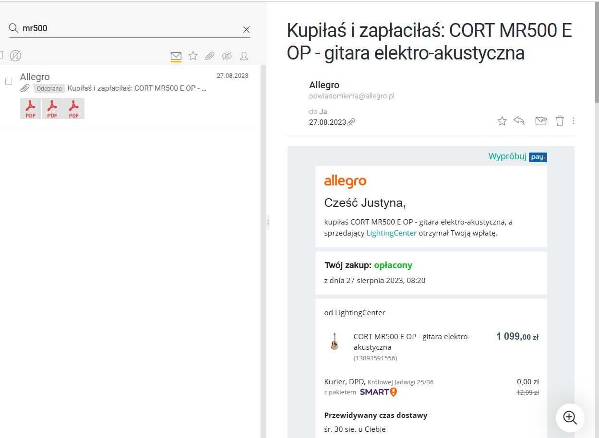Click the Odebrane folder label

click(x=49, y=89)
